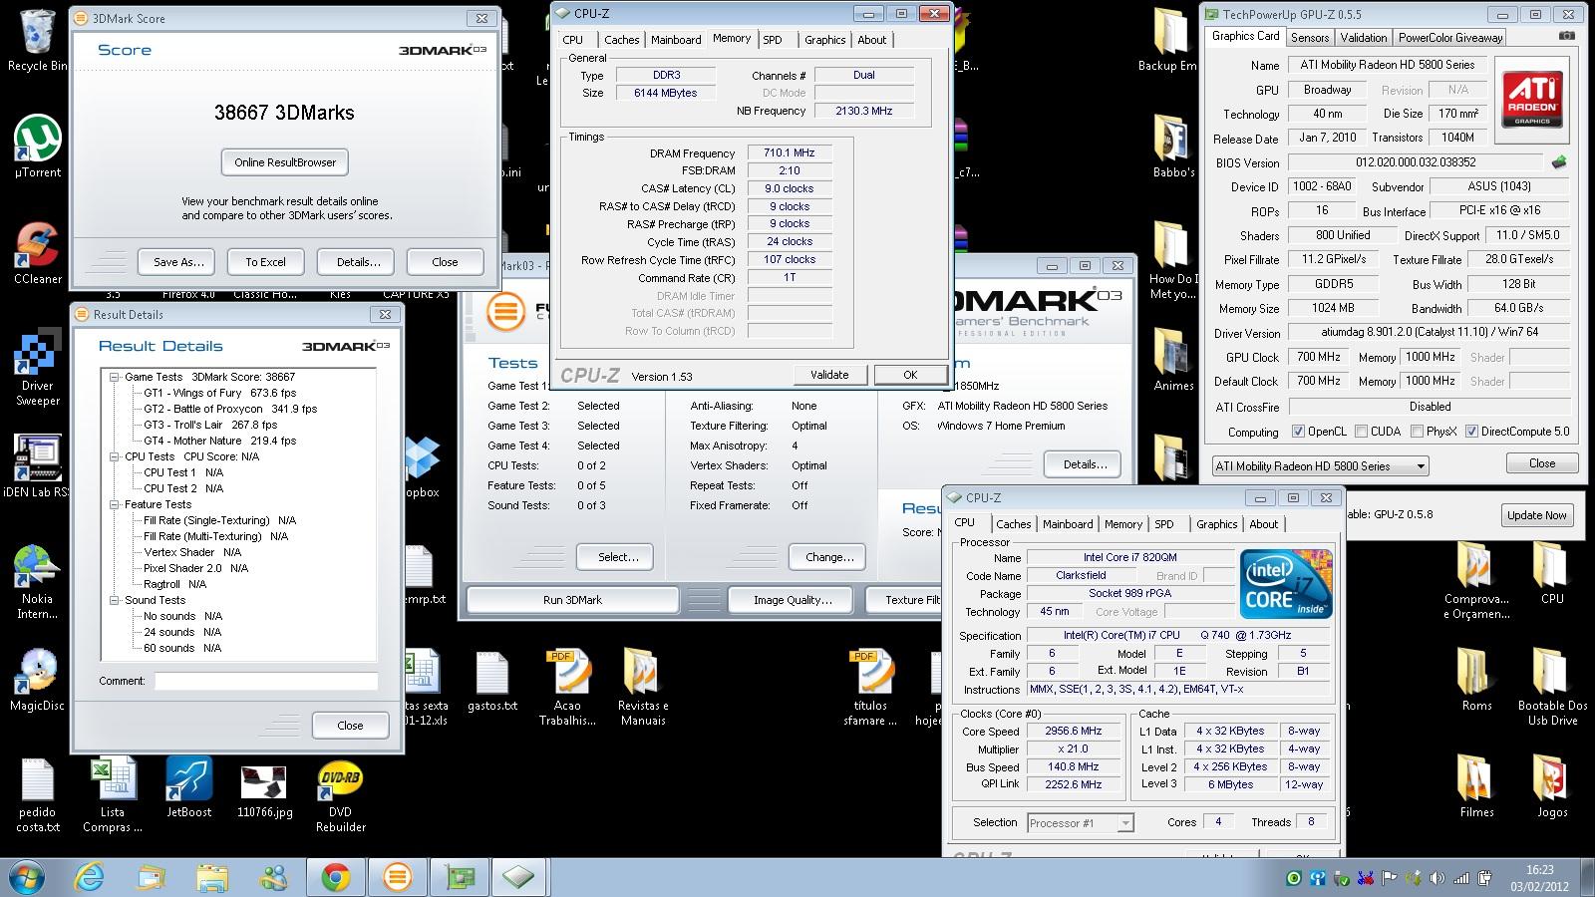This screenshot has width=1595, height=897.
Task: Click Save As in 3DMark Score
Action: click(178, 262)
